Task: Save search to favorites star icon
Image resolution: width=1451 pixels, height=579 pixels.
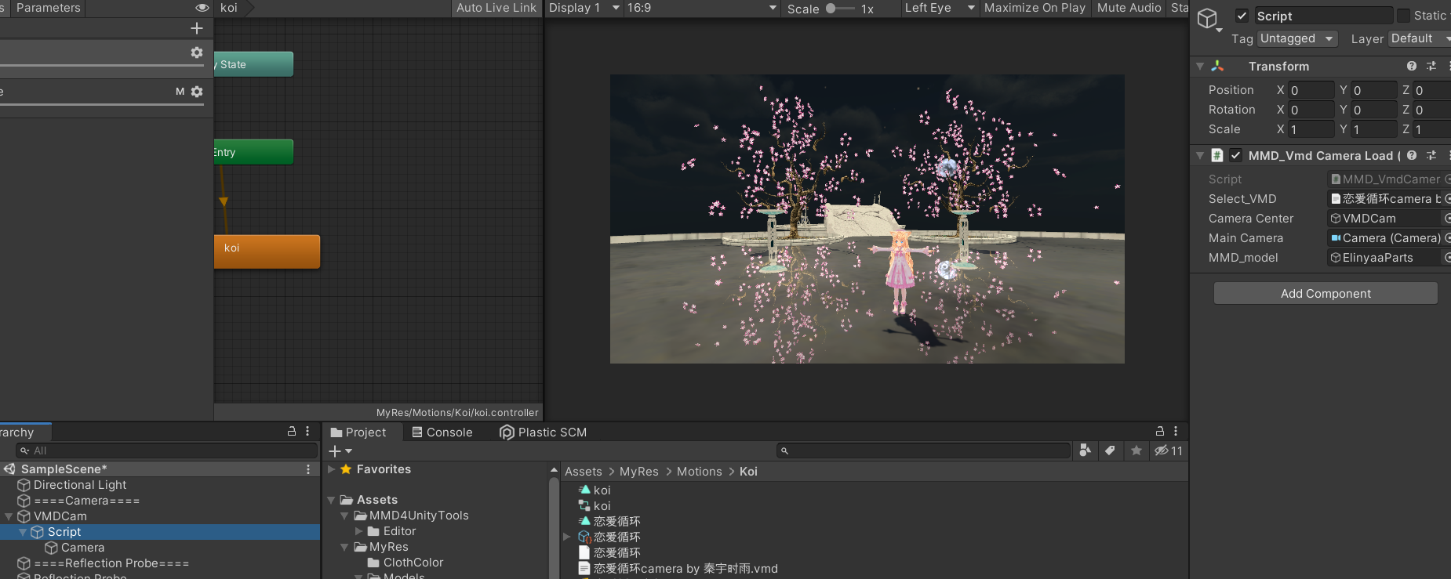Action: pos(1136,451)
